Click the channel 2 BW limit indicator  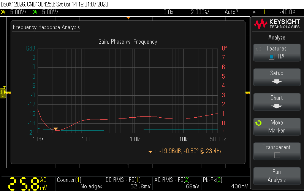(35, 12)
